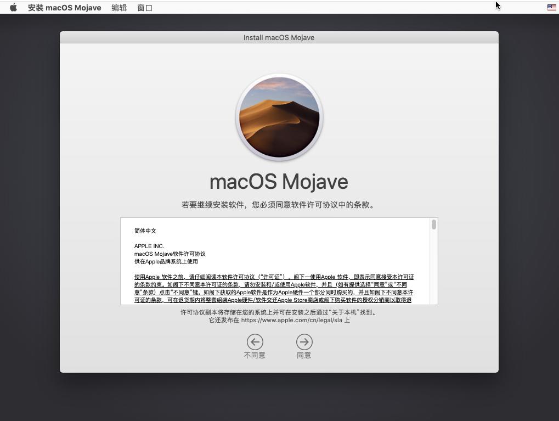This screenshot has width=559, height=421.
Task: Select the 简体中文 label in the license box
Action: click(x=145, y=231)
